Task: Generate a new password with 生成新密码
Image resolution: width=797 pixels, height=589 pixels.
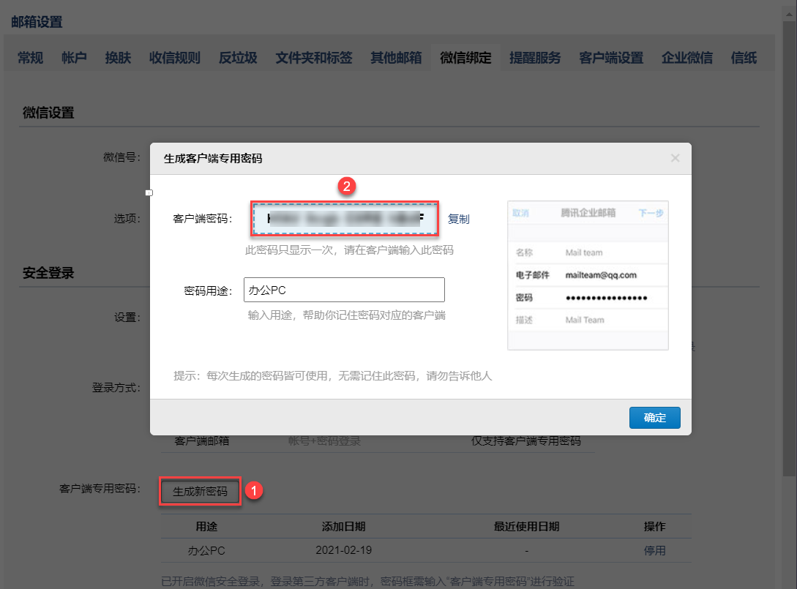Action: coord(200,492)
